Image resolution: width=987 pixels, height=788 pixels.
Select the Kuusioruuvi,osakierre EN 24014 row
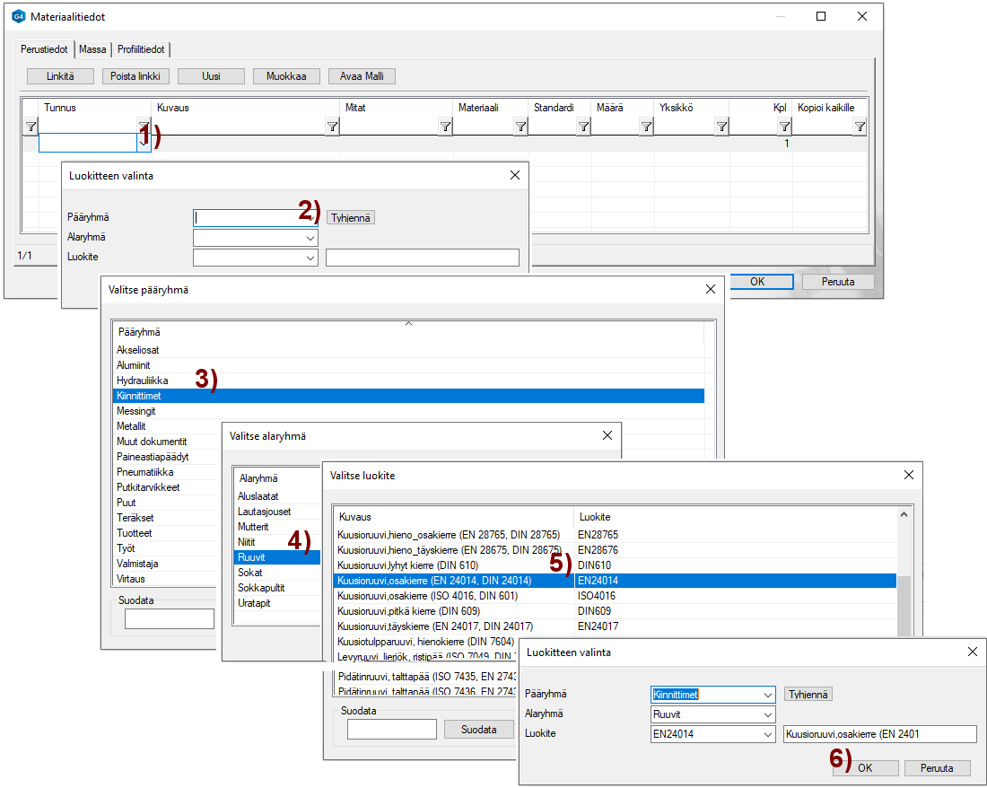453,581
